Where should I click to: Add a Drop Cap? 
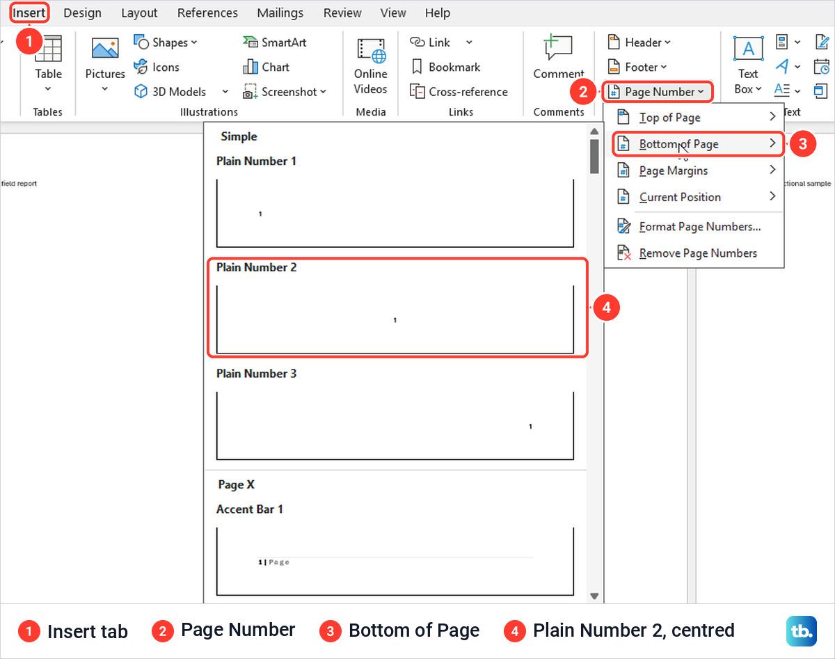click(x=788, y=91)
